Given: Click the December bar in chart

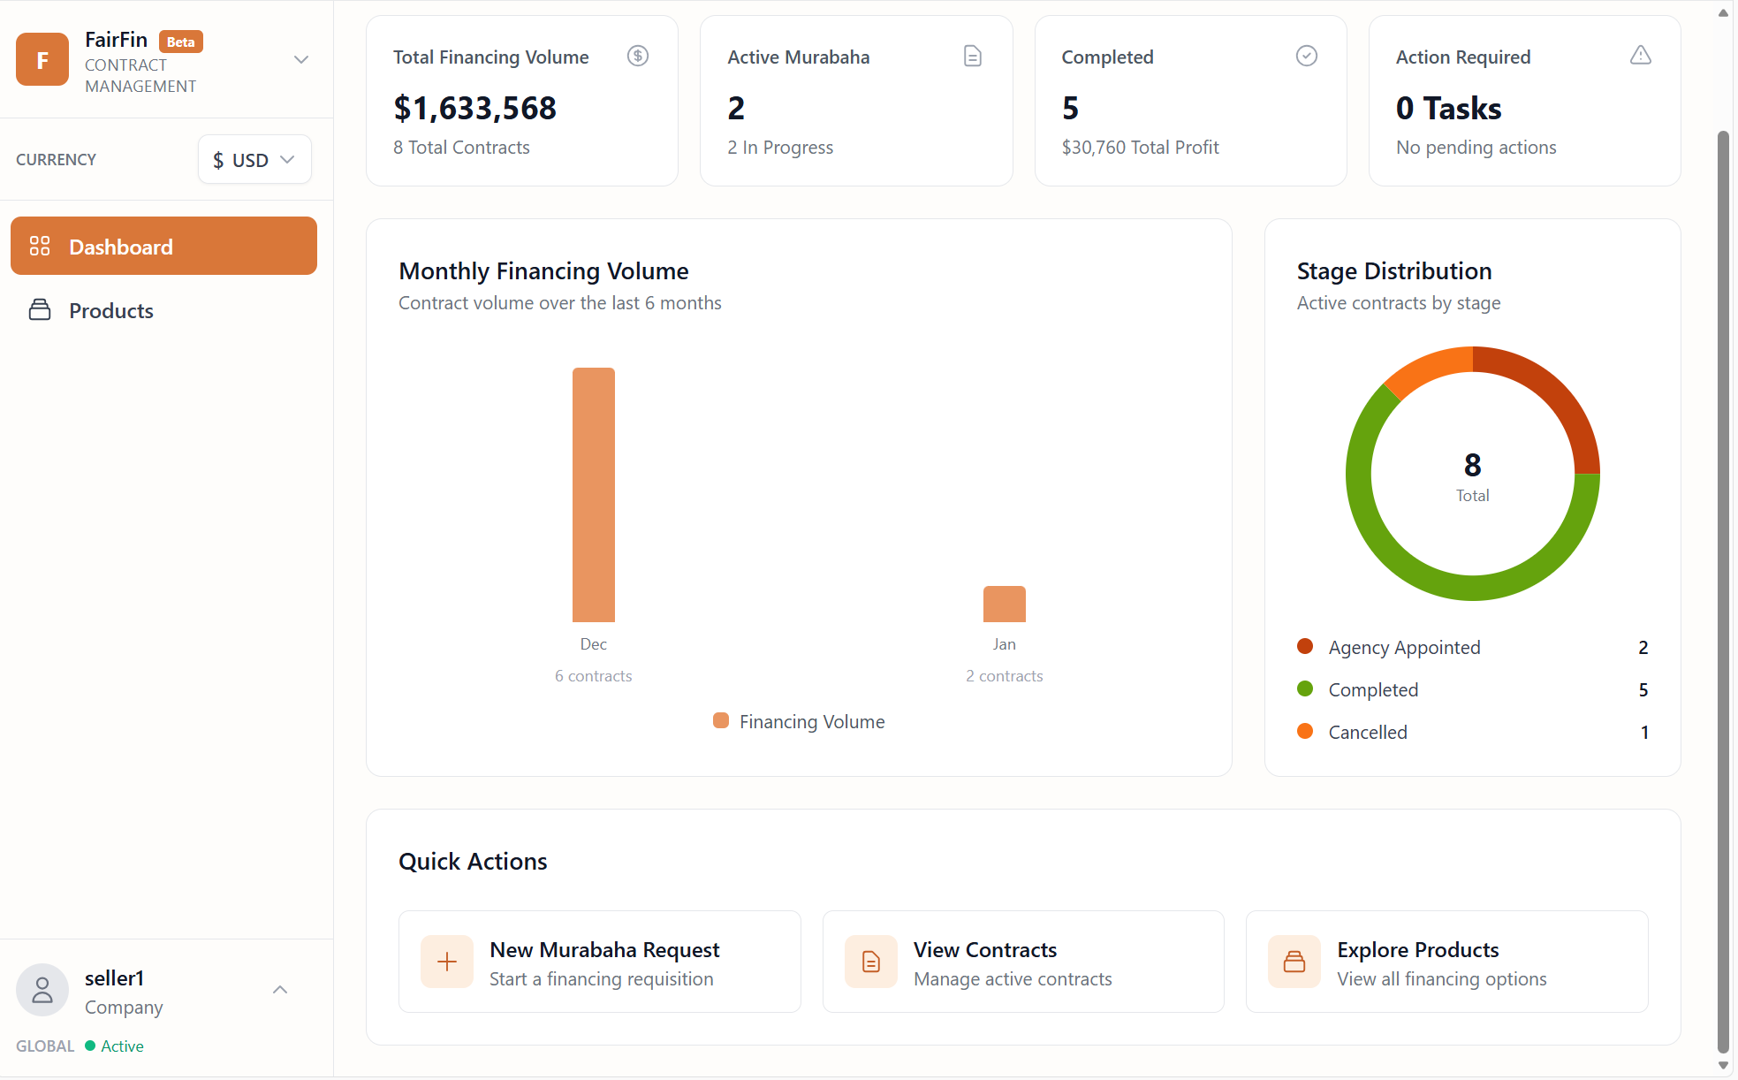Looking at the screenshot, I should 593,495.
